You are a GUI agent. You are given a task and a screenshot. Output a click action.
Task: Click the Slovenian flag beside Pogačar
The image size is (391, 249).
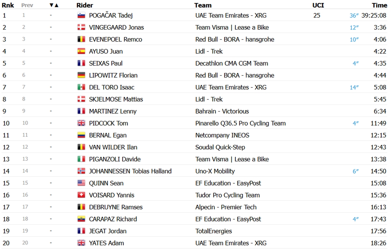coord(81,15)
